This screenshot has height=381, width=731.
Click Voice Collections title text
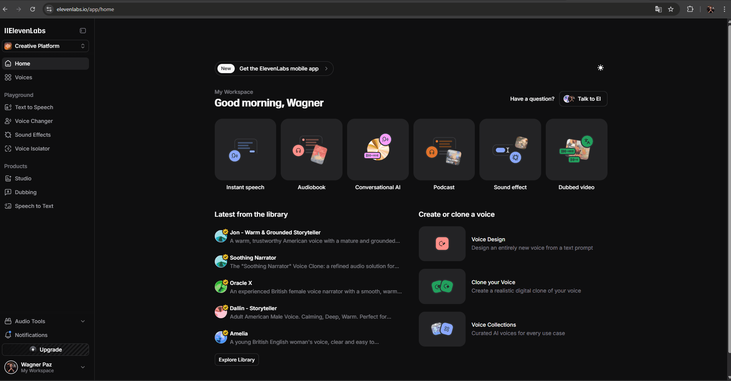pyautogui.click(x=494, y=325)
